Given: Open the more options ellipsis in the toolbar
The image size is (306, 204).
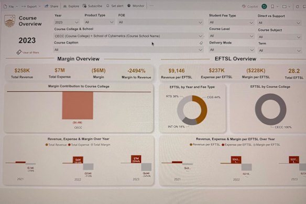Looking at the screenshot, I should coord(151,6).
